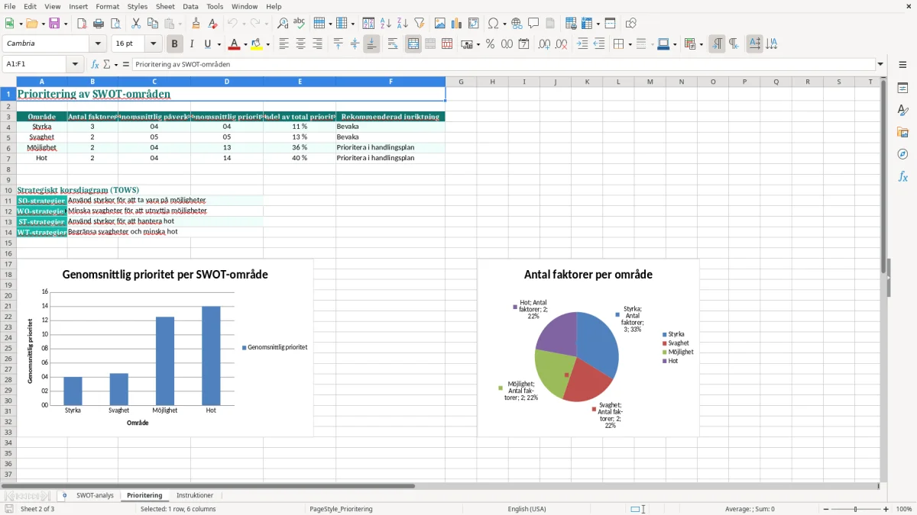Open the font color dropdown arrow
Viewport: 917px width, 515px height.
[245, 44]
